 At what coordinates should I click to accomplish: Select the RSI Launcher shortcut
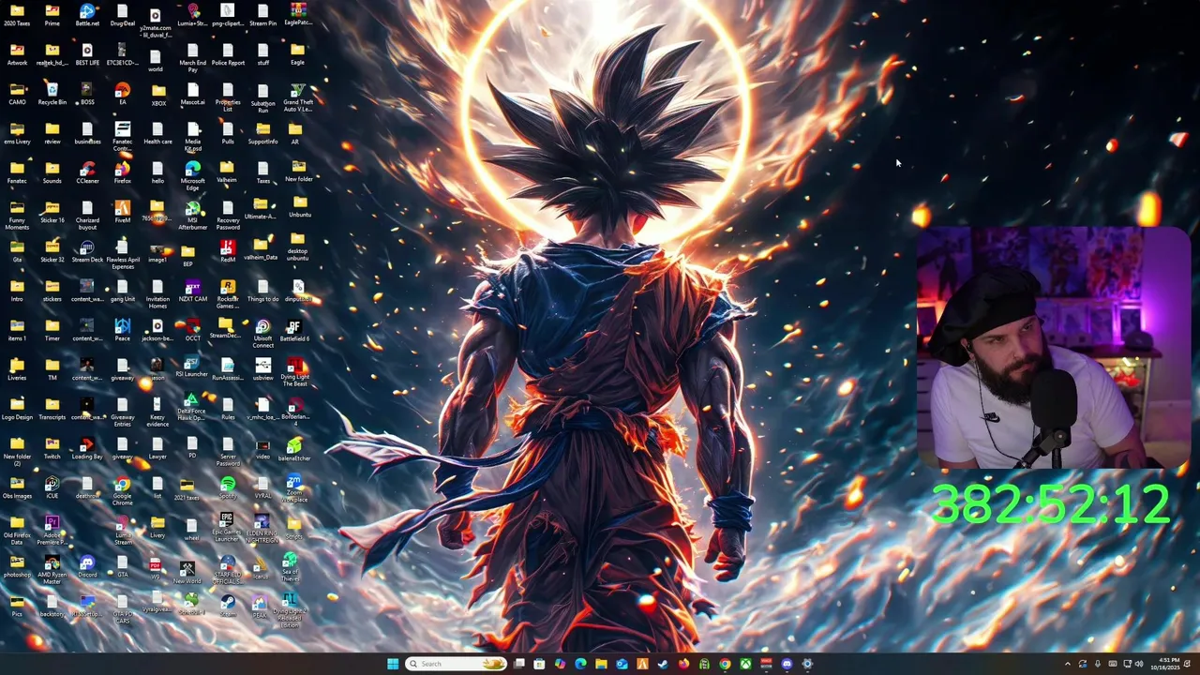192,367
